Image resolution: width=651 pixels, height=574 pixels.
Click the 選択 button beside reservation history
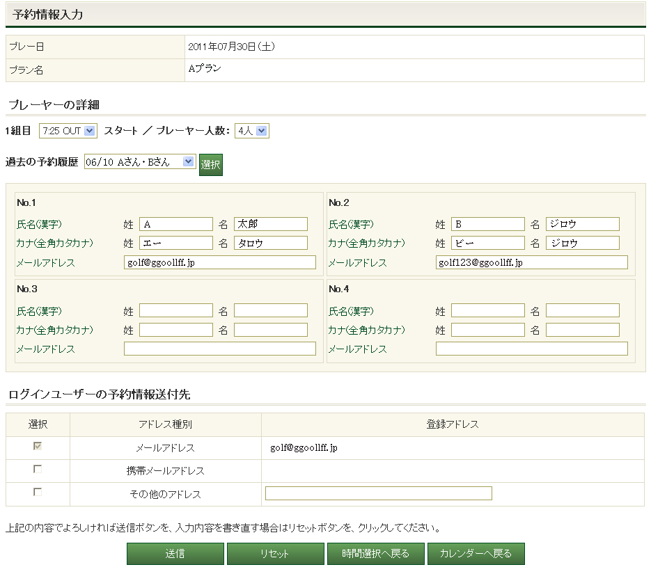click(x=210, y=165)
